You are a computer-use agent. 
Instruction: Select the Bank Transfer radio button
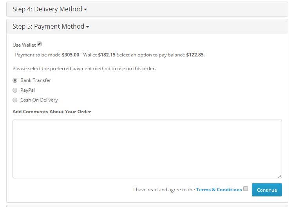tap(15, 80)
